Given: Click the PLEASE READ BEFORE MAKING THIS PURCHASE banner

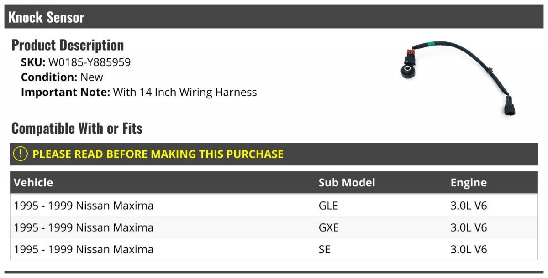Looking at the screenshot, I should pos(274,154).
